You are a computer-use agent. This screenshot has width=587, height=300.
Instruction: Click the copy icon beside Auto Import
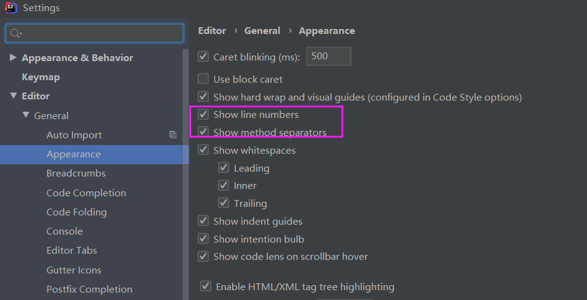(173, 135)
